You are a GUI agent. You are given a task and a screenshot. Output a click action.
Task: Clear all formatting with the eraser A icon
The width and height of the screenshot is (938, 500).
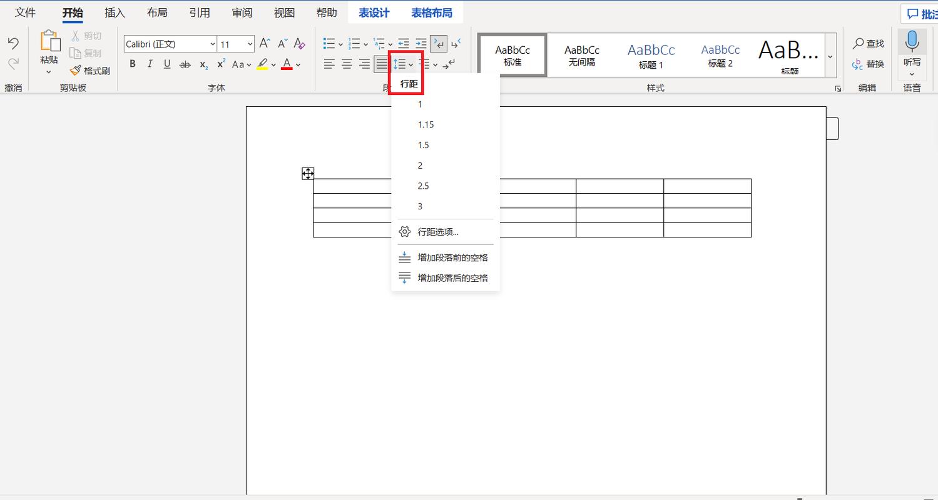[x=300, y=44]
